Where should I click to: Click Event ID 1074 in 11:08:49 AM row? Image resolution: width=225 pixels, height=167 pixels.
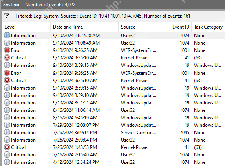click(185, 43)
